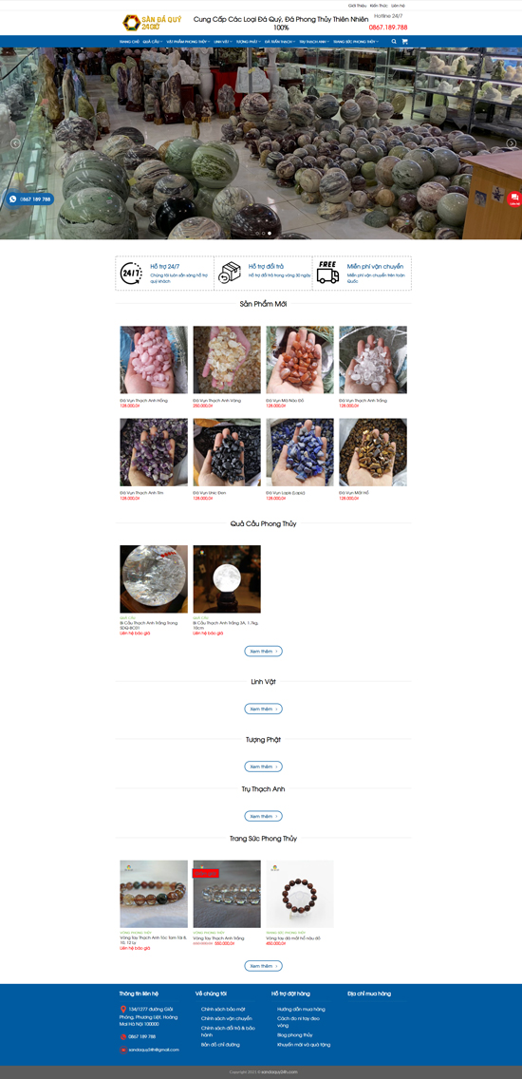Screen dimensions: 522x1079
Task: Expand the Trang Sức Phong Thủy dropdown
Action: tap(356, 41)
